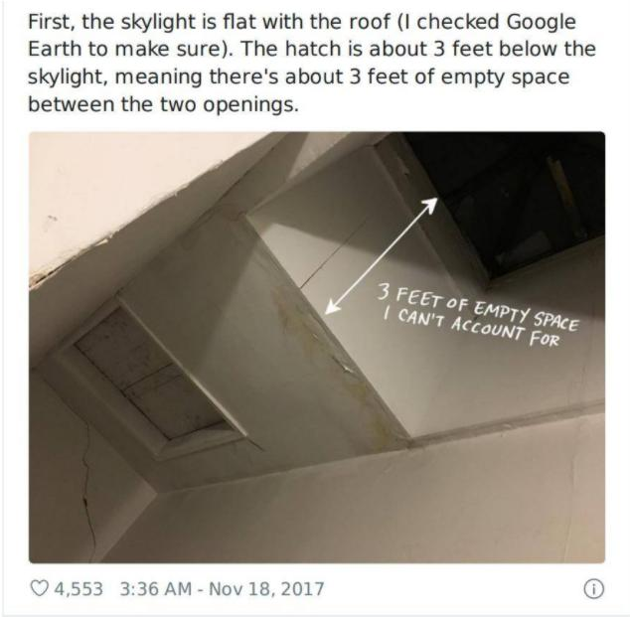Click 'I CAN'T ACCOUNT FOR' handwritten text
The width and height of the screenshot is (630, 617).
[471, 328]
